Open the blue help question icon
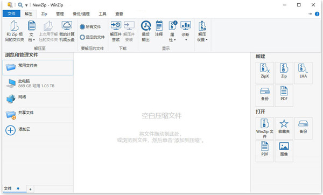The image size is (323, 195). [x=317, y=14]
